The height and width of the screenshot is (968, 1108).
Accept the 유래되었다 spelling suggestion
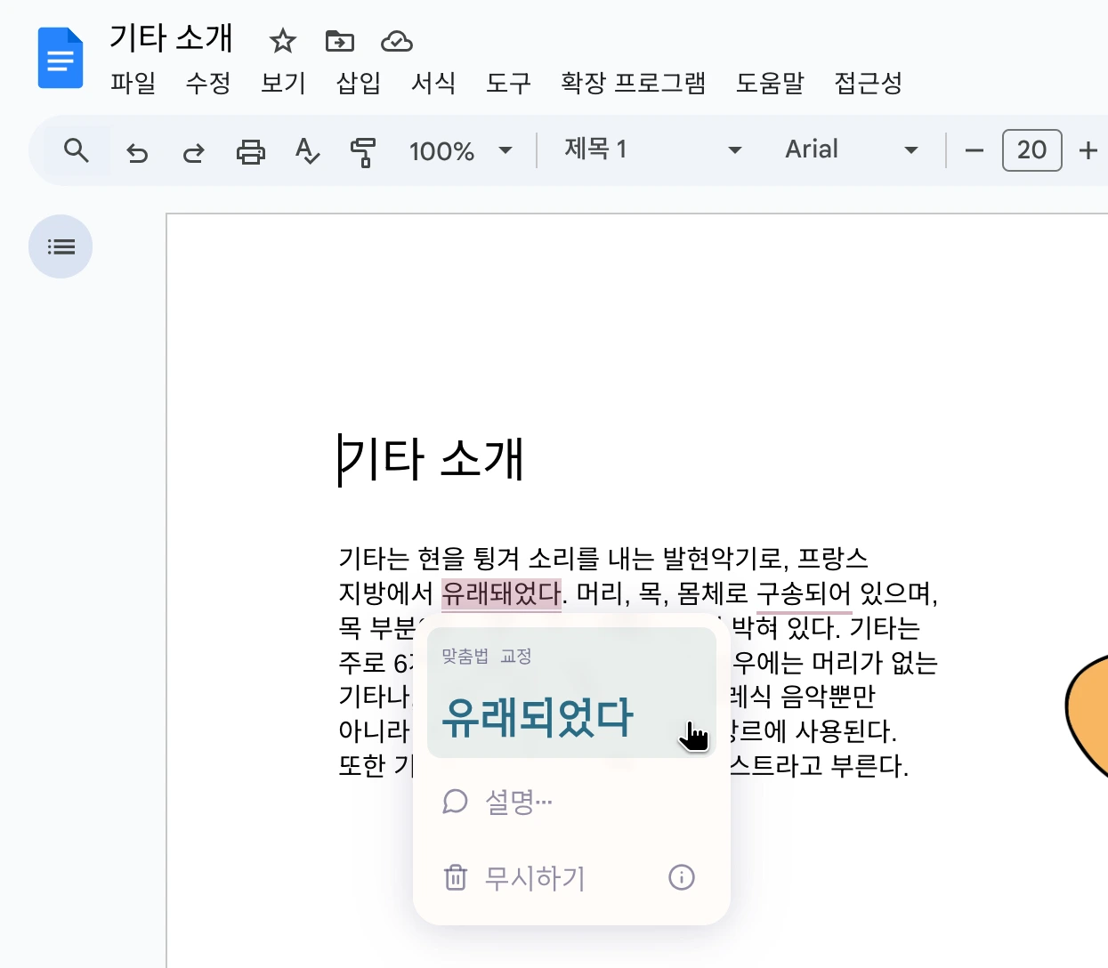[x=536, y=717]
